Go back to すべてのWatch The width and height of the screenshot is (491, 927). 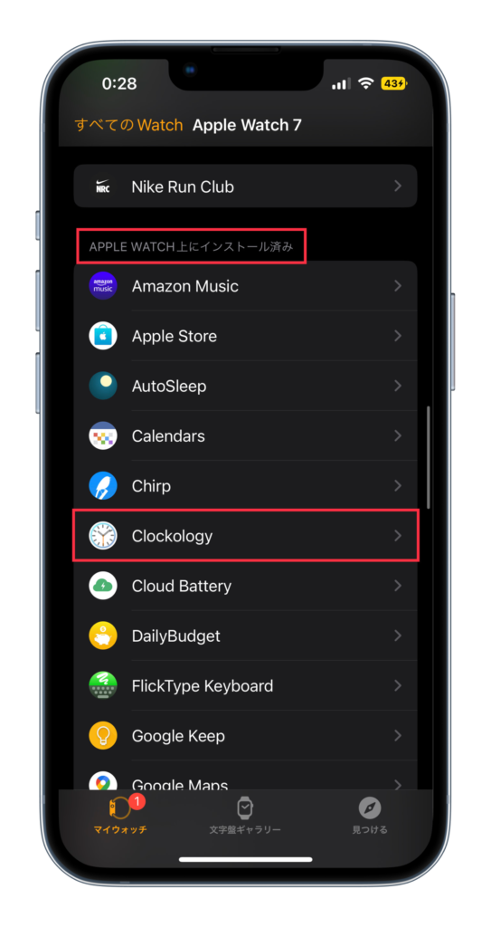click(x=128, y=125)
